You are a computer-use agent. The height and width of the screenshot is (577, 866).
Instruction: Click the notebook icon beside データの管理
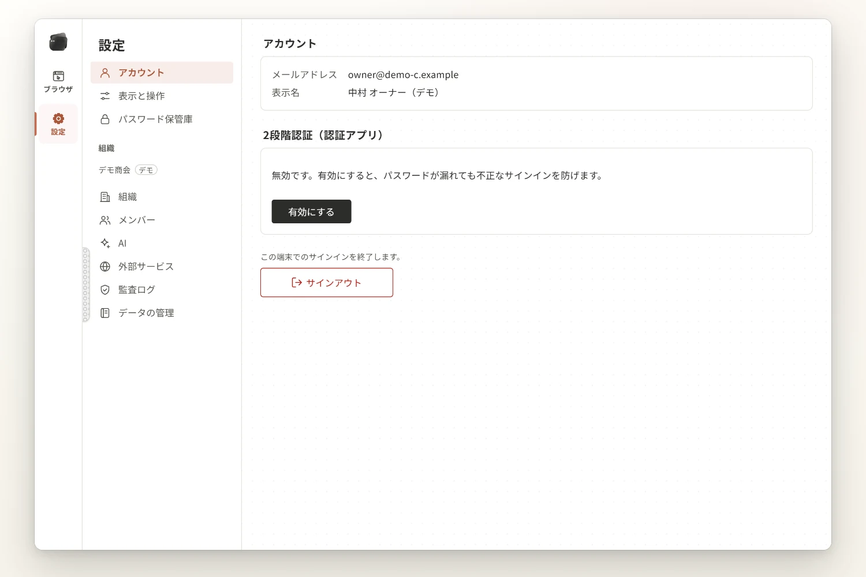click(x=105, y=312)
